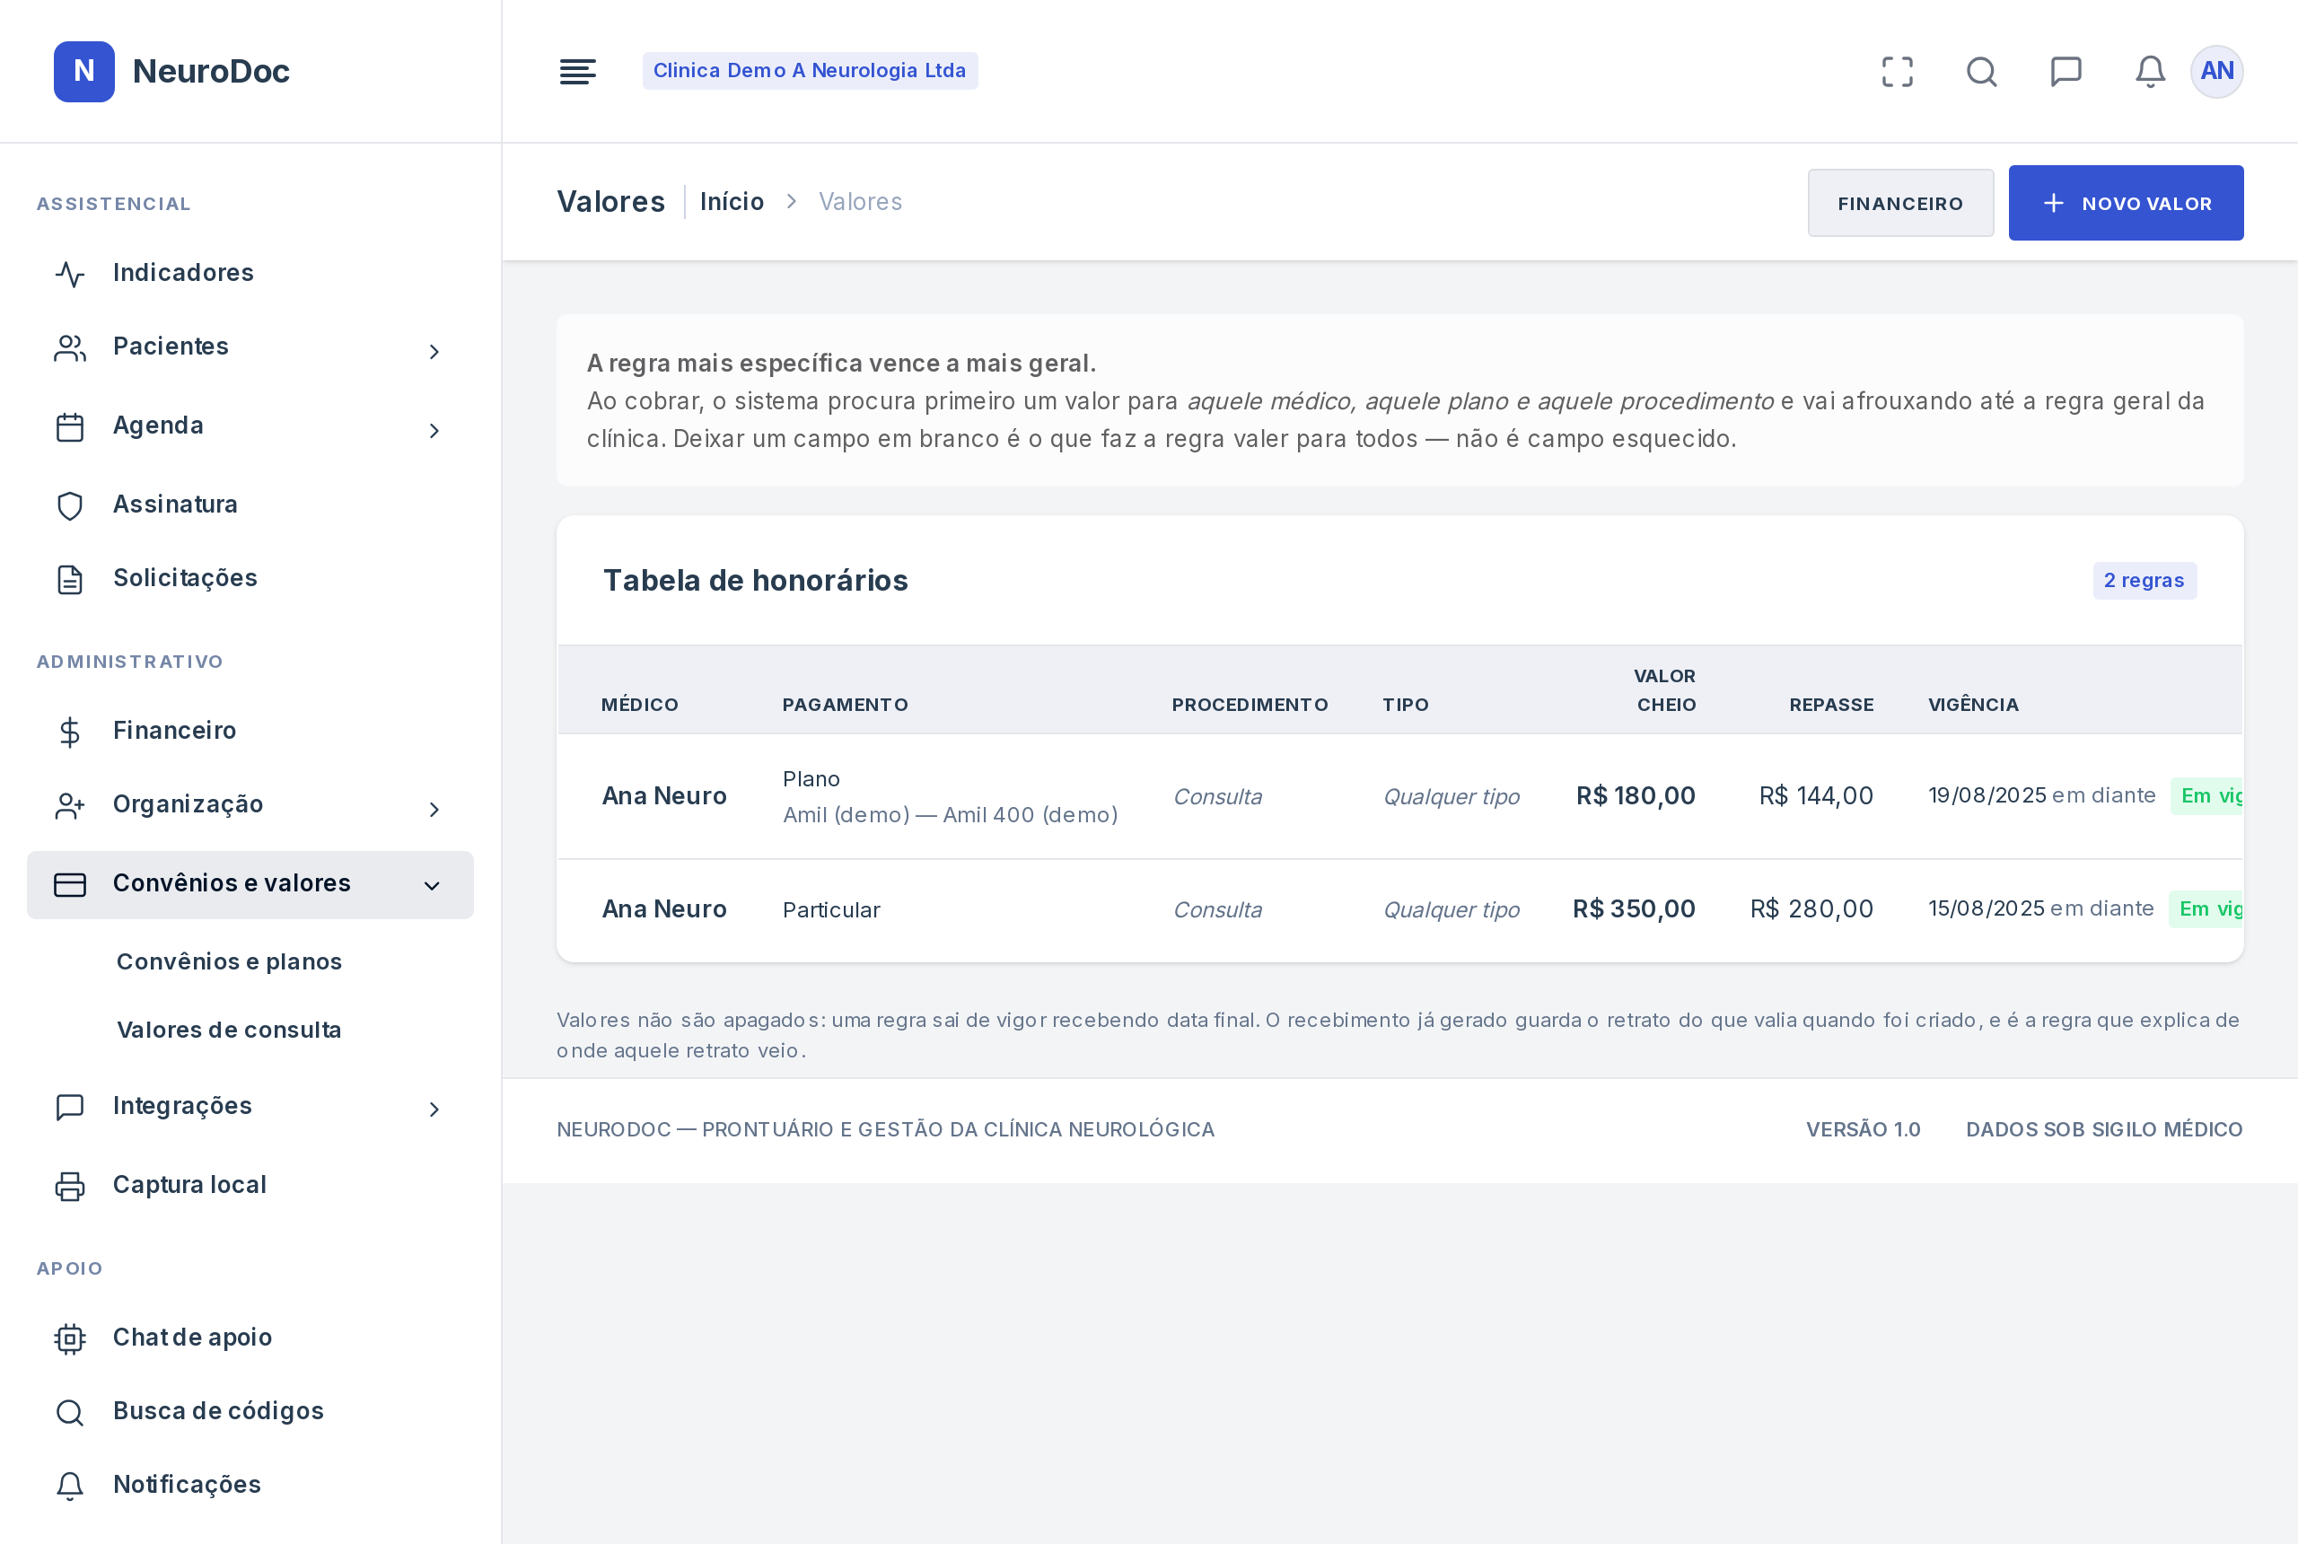Click the Indicadores activity icon
Viewport: 2298px width, 1544px height.
[70, 274]
